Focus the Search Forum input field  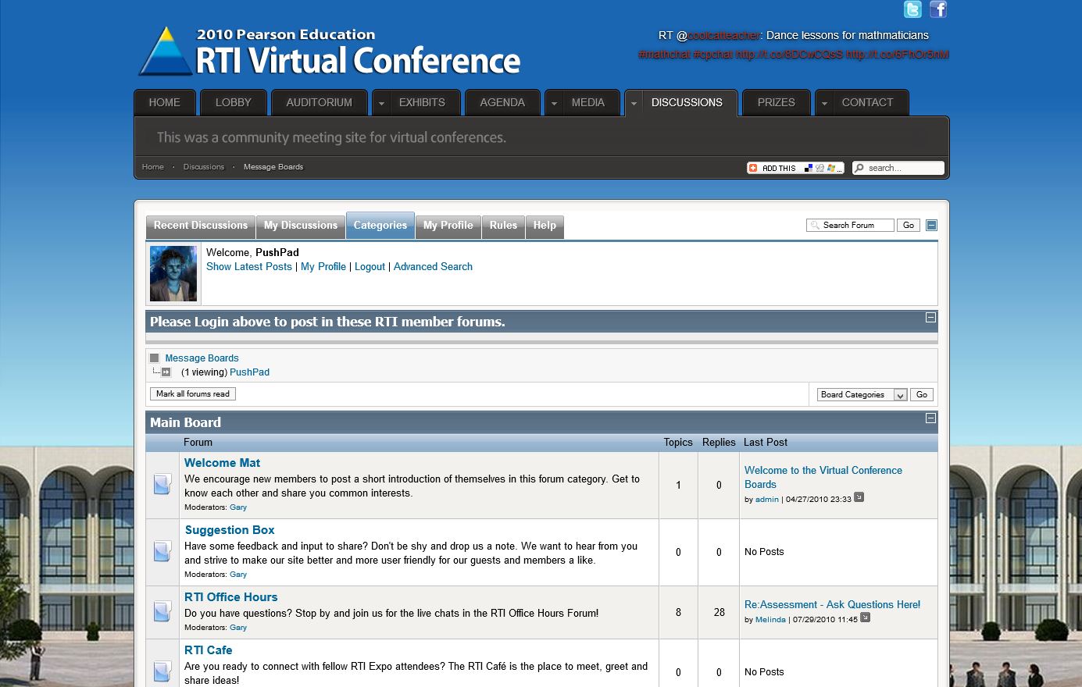click(855, 226)
